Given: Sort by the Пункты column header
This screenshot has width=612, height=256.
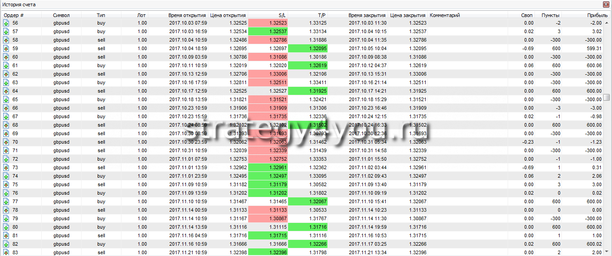Looking at the screenshot, I should click(550, 15).
